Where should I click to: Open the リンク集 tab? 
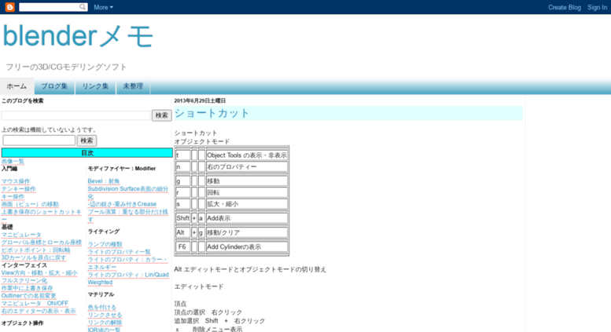click(x=95, y=86)
